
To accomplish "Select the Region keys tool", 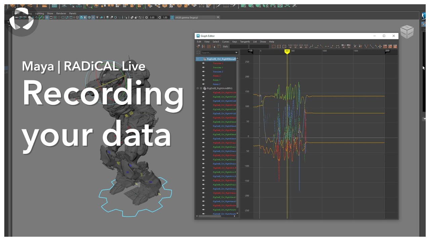I will tap(214, 46).
